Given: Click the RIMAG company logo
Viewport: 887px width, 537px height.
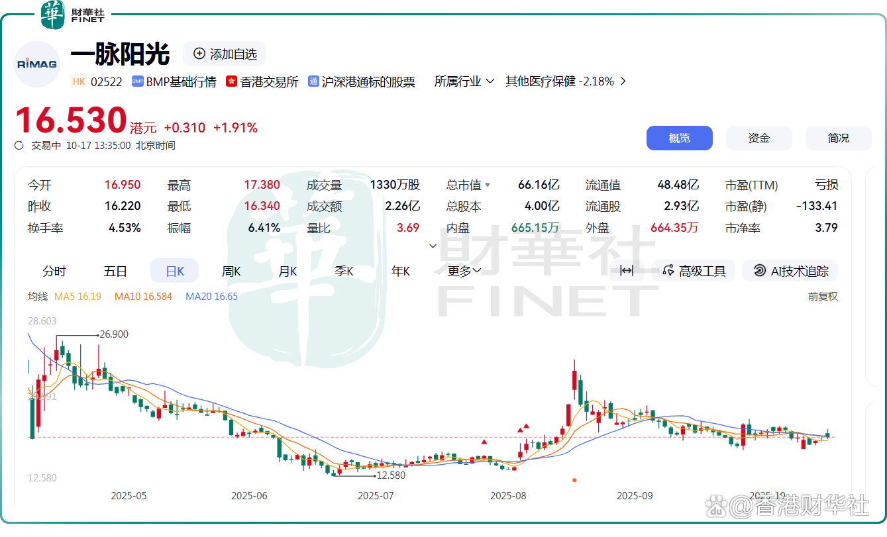Looking at the screenshot, I should [x=36, y=64].
